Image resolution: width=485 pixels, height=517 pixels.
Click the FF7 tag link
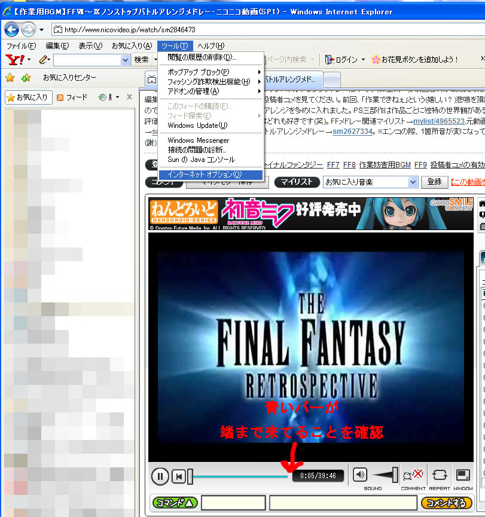pyautogui.click(x=333, y=165)
